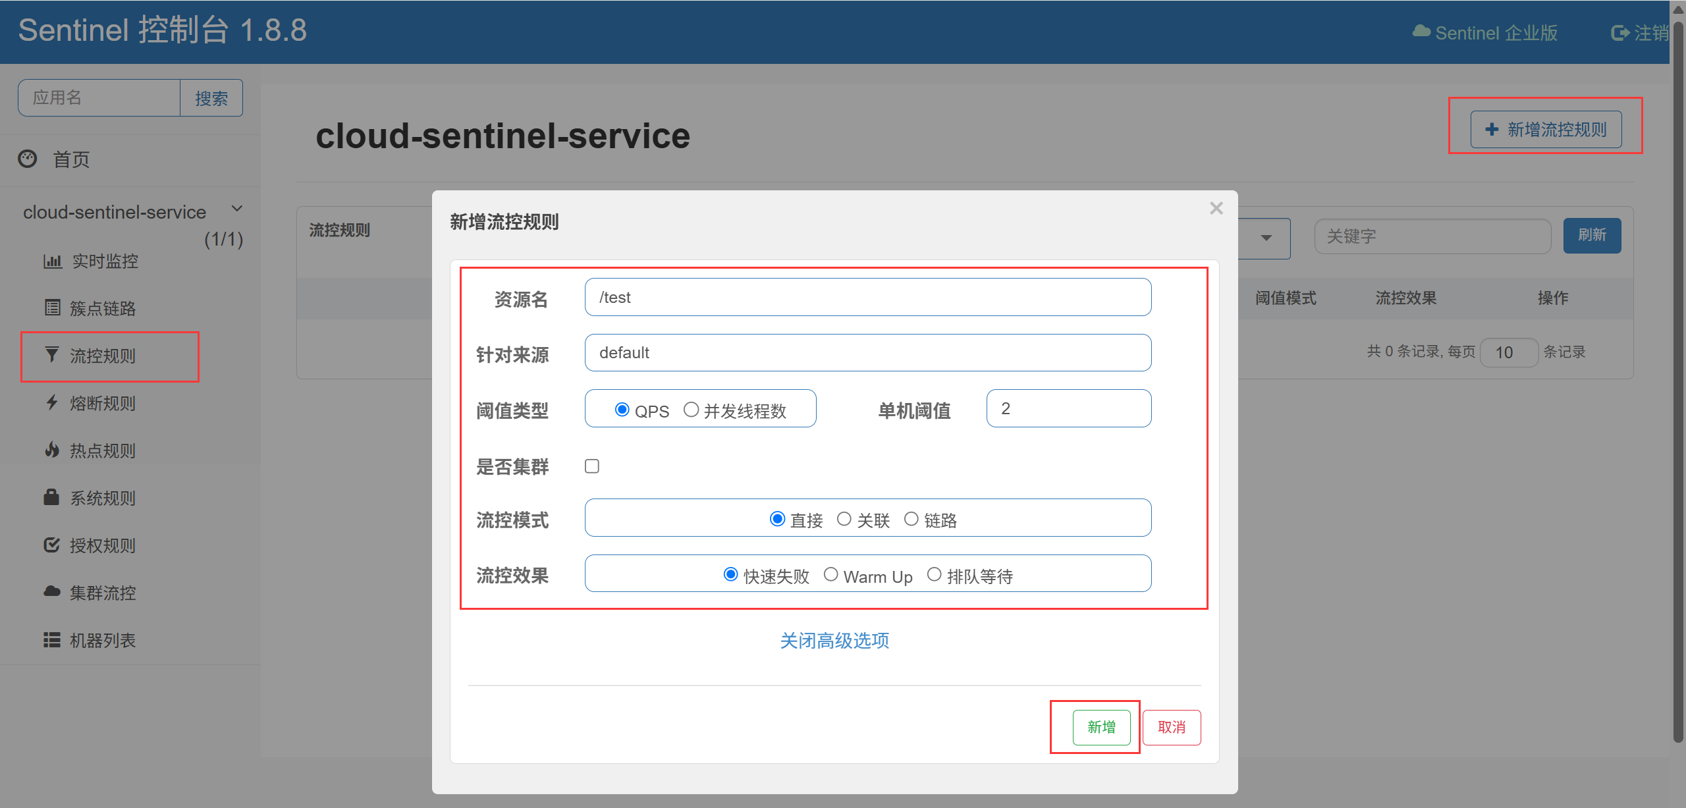Click the bar chart icon for 实时监控
This screenshot has width=1686, height=808.
pyautogui.click(x=52, y=261)
